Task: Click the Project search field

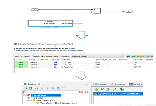Action: 50,92
